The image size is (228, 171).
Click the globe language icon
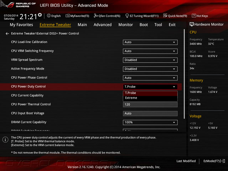pos(49,16)
